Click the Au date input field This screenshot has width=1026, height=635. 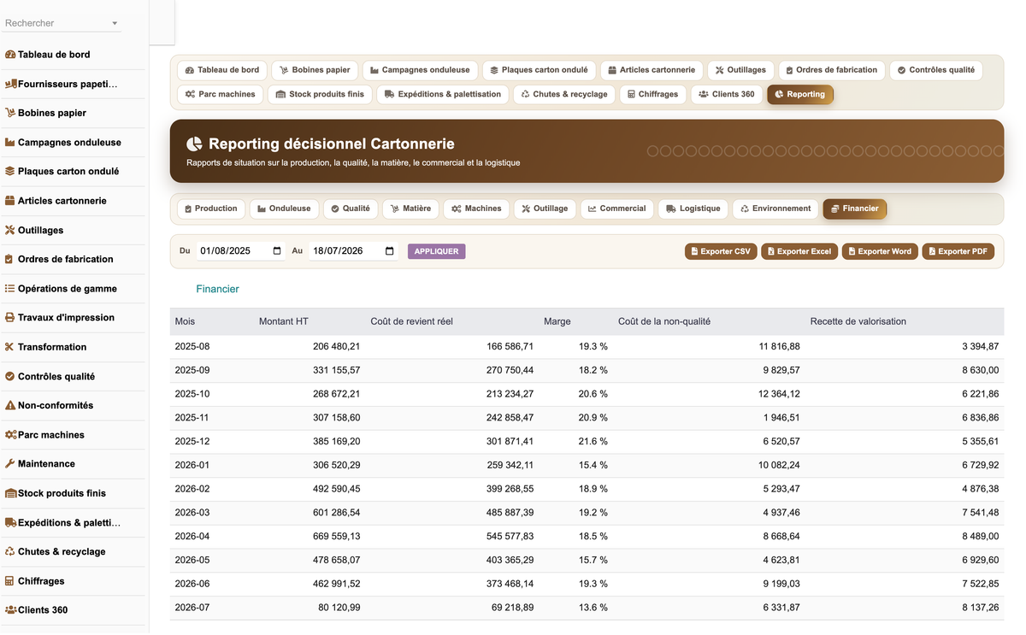pyautogui.click(x=353, y=251)
